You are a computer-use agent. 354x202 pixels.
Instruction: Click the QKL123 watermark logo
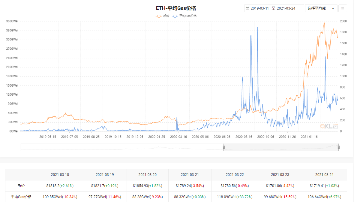pyautogui.click(x=329, y=126)
